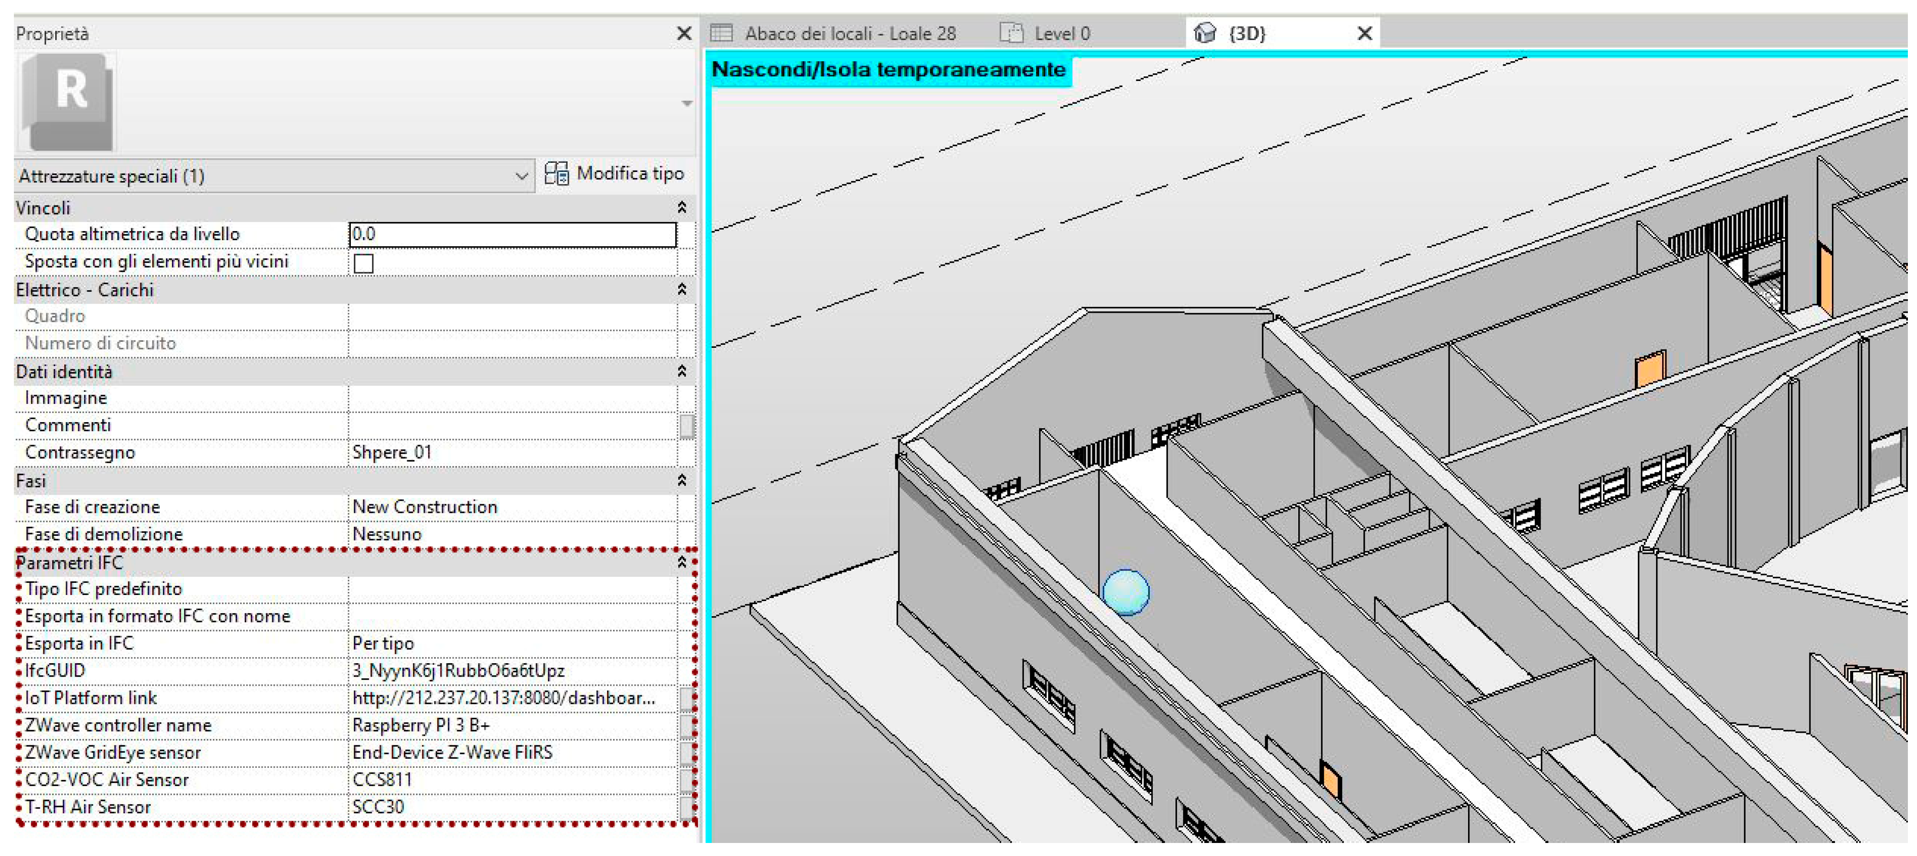Close the {3D} view tab
This screenshot has width=1917, height=856.
point(1364,33)
